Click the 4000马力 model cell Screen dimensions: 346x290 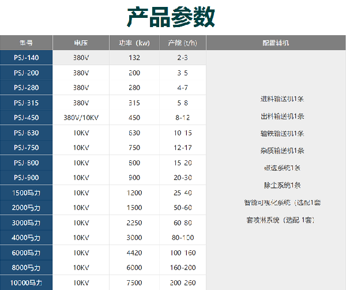click(27, 238)
